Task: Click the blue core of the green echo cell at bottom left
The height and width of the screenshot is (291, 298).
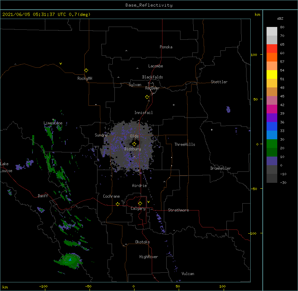Action: (x=70, y=259)
